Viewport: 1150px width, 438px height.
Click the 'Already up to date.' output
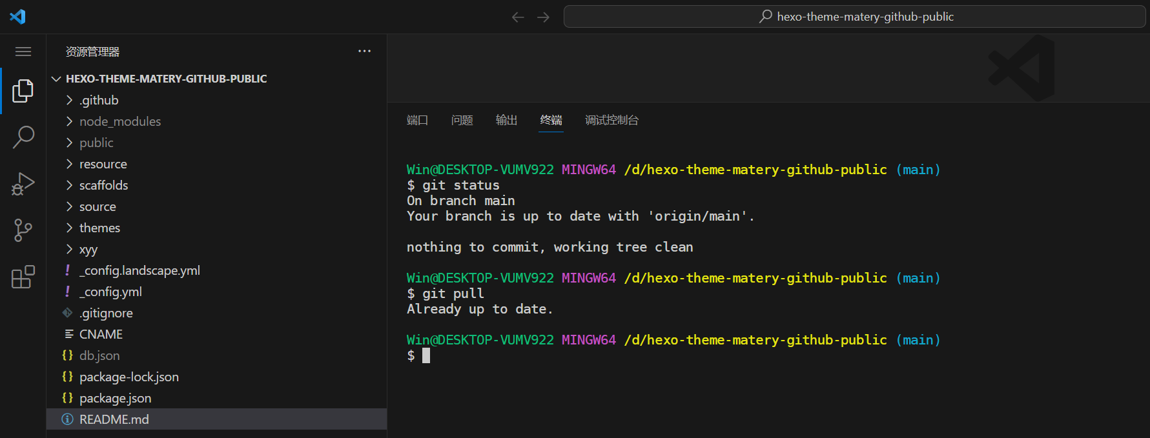(480, 309)
